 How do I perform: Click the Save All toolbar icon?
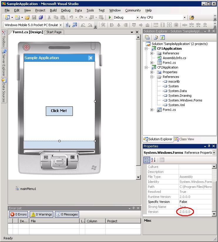41,17
